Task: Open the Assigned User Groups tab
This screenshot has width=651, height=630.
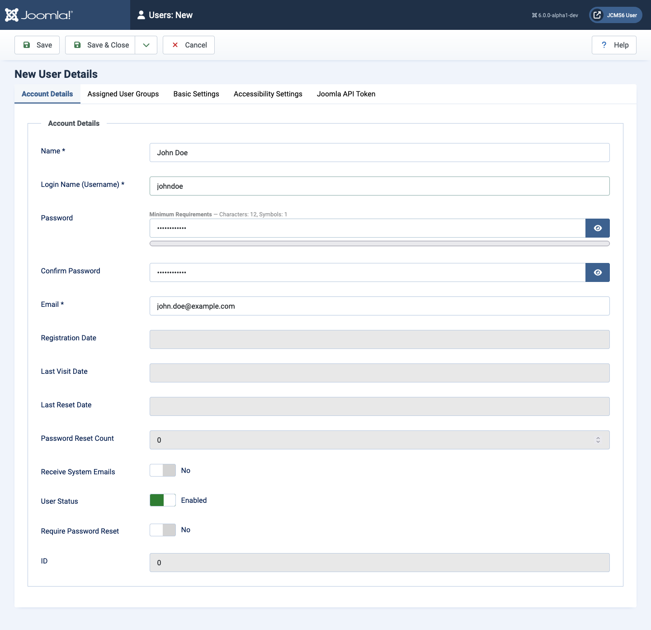Action: (x=123, y=94)
